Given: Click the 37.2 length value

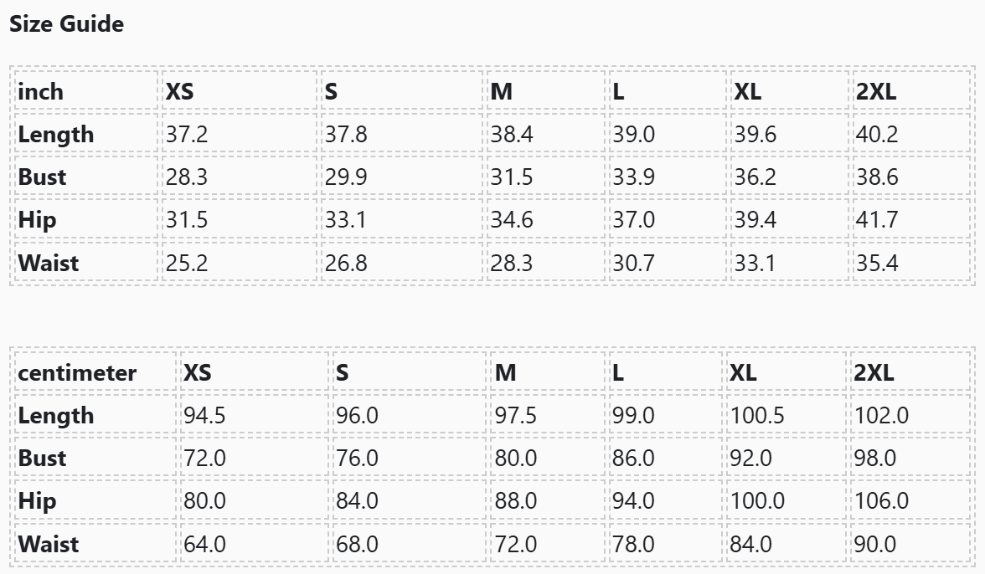Looking at the screenshot, I should coord(187,134).
